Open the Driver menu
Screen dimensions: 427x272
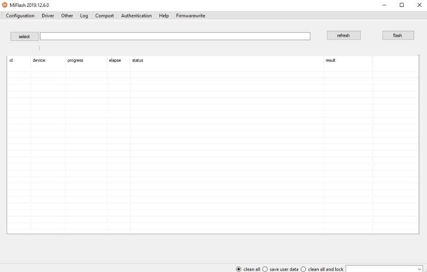pos(48,16)
